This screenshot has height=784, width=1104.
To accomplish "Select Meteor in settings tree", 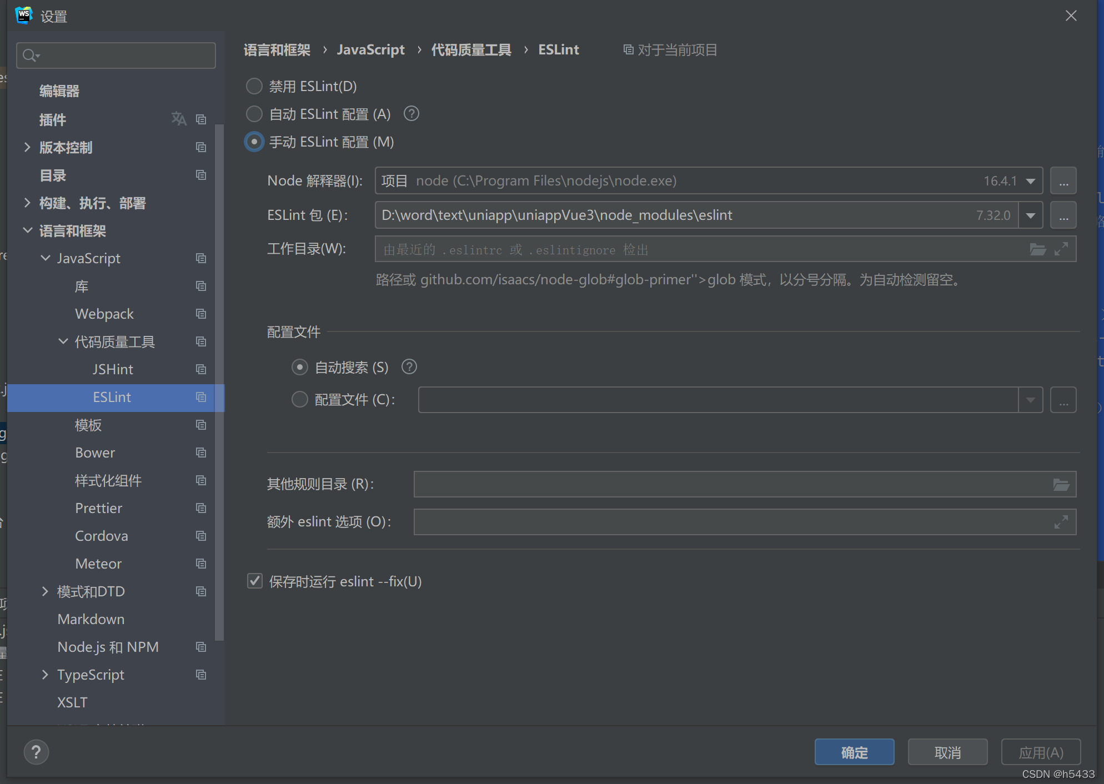I will pyautogui.click(x=98, y=564).
